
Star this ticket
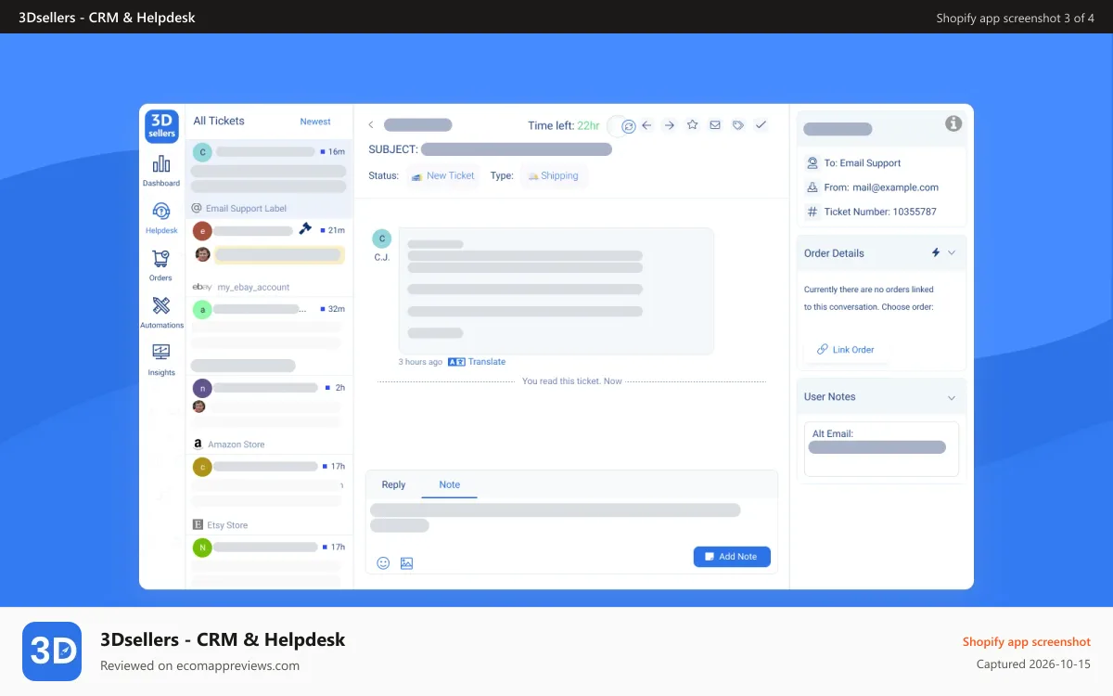click(692, 124)
